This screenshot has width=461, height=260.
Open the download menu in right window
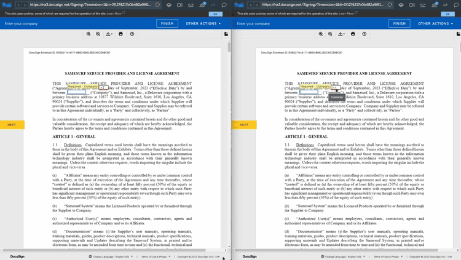click(341, 34)
